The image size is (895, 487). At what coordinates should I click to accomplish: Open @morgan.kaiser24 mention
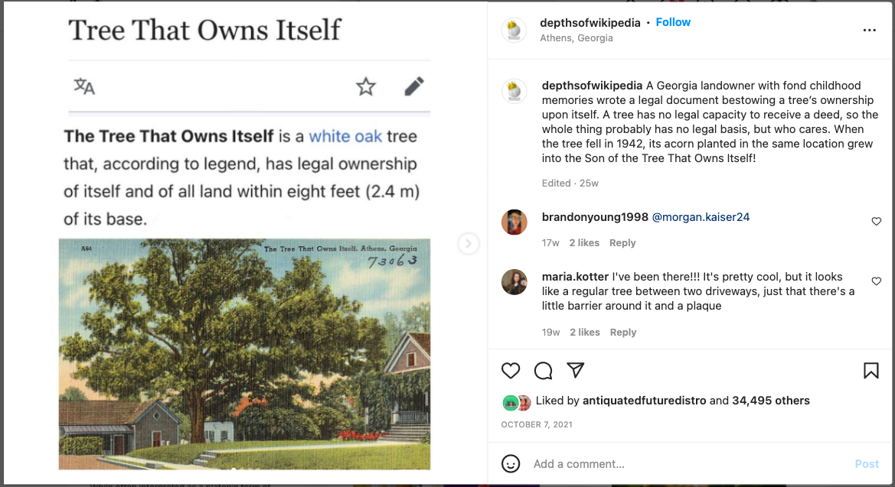point(701,217)
